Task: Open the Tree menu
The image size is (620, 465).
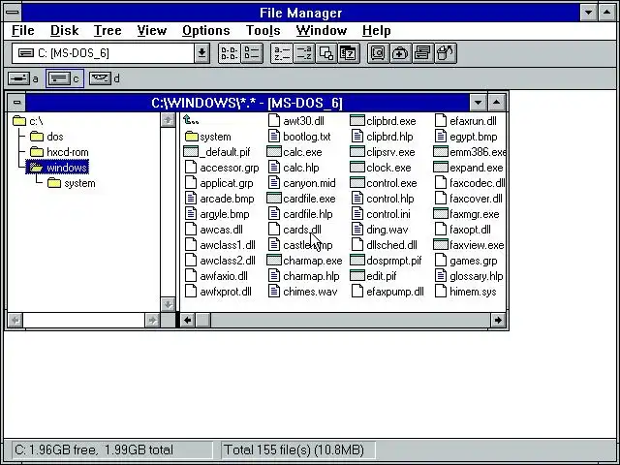Action: (x=108, y=30)
